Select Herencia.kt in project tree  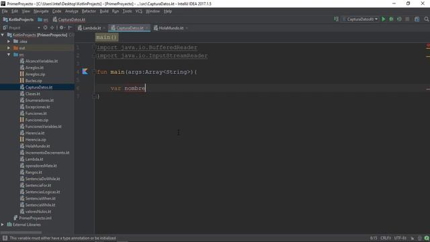pos(35,133)
